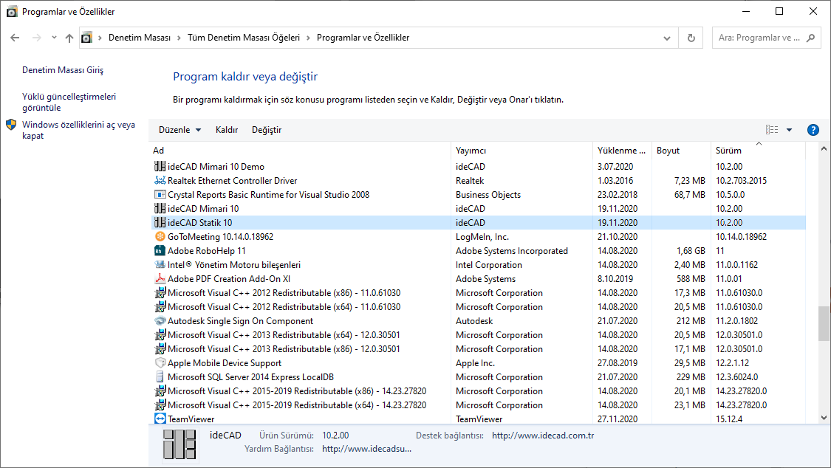The height and width of the screenshot is (468, 831).
Task: Expand the view options dropdown arrow
Action: [x=789, y=130]
